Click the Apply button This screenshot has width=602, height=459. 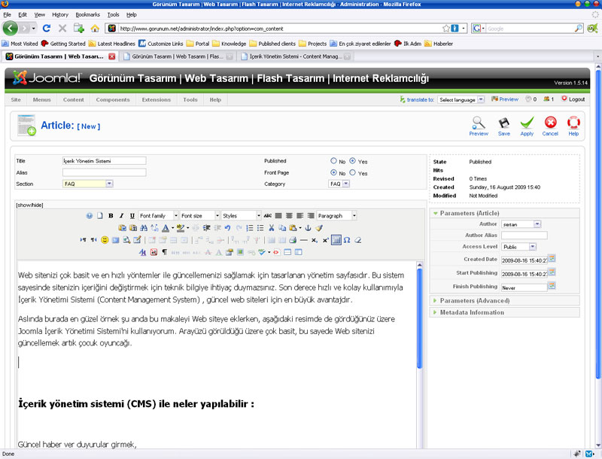tap(527, 126)
